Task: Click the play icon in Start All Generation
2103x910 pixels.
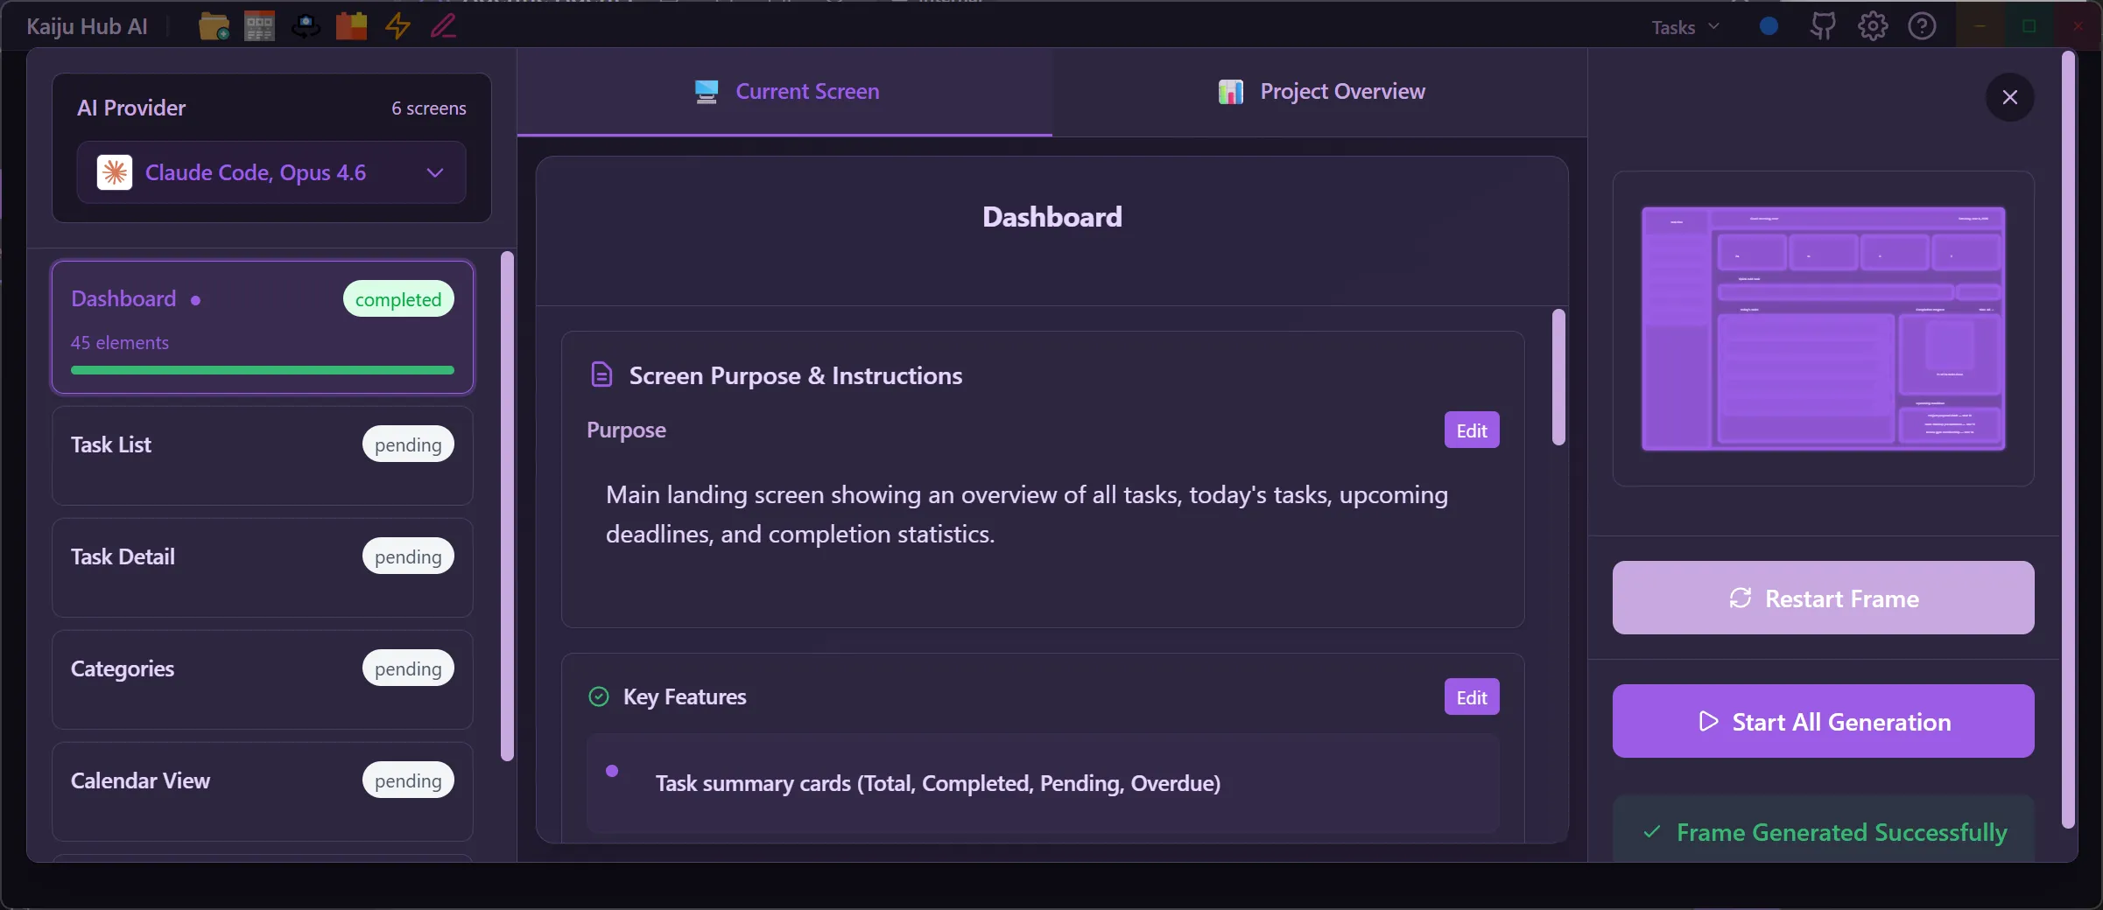Action: tap(1708, 721)
